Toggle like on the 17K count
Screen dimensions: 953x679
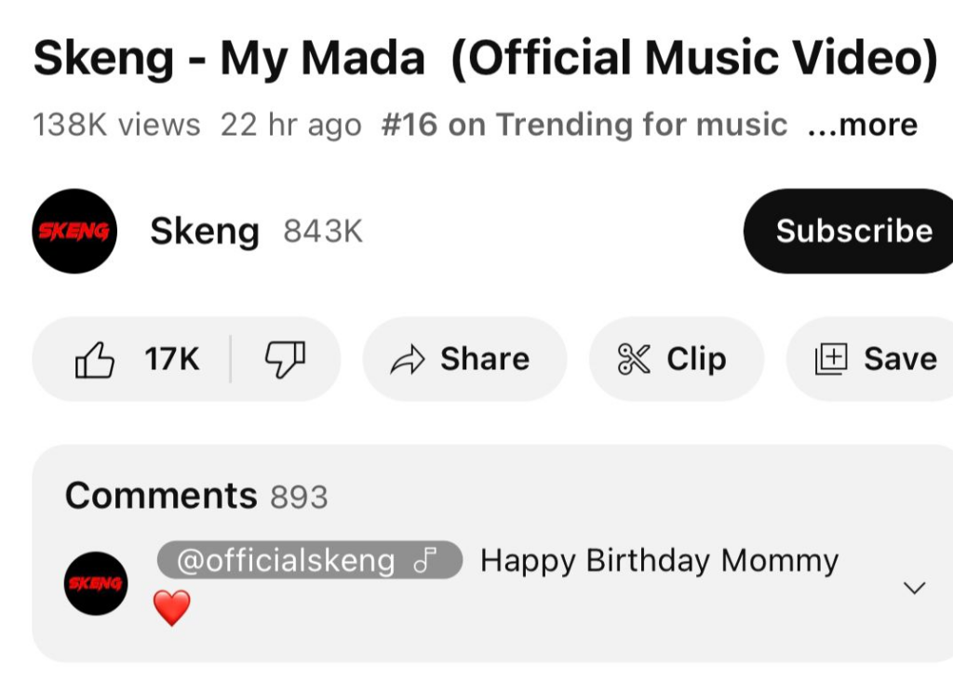pos(172,359)
